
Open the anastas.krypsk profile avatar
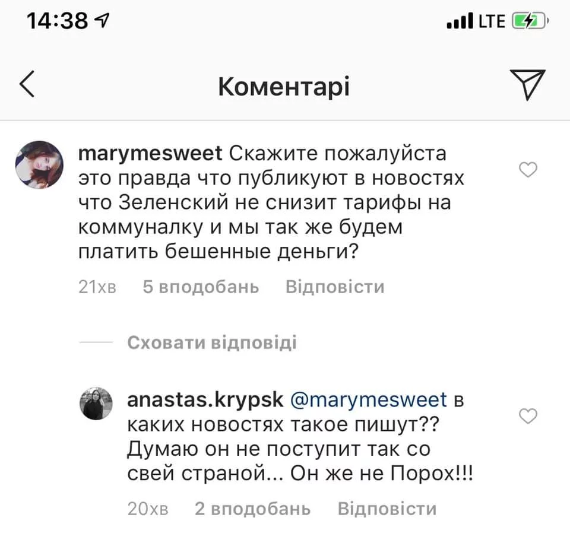96,403
